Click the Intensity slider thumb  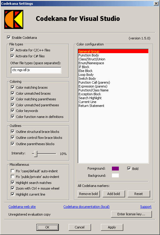36,154
